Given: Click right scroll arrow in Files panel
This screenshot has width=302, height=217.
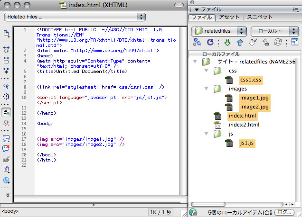Looking at the screenshot, I should [293, 204].
